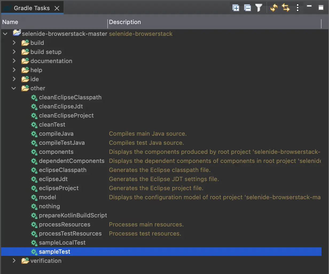Toggle link with selection arrows icon
This screenshot has height=274, width=329.
pyautogui.click(x=286, y=8)
